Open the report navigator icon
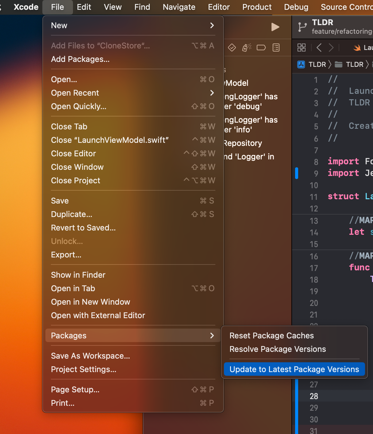373x434 pixels. click(276, 48)
